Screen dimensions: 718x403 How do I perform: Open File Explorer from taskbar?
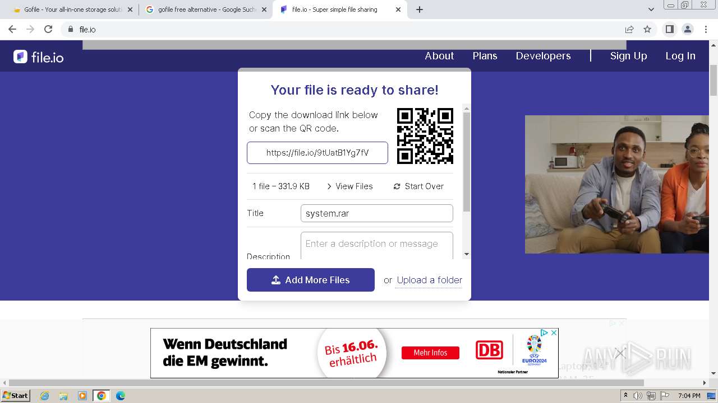pos(63,396)
